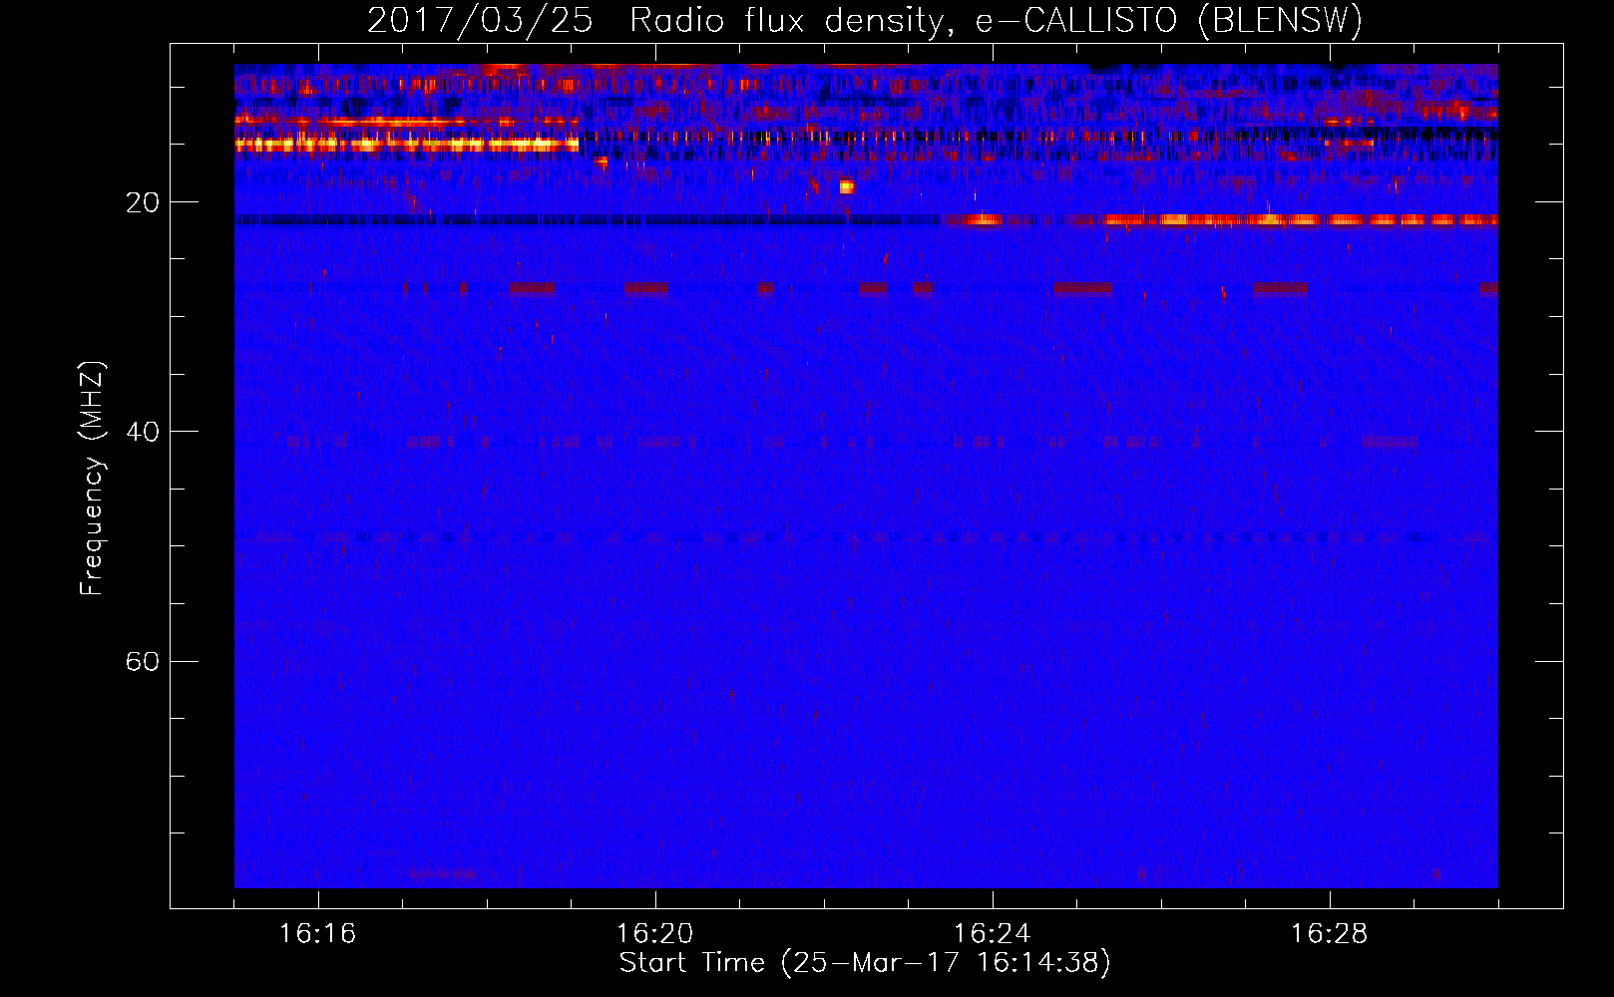Click the "Frequency (MHZ)" axis label

92,479
